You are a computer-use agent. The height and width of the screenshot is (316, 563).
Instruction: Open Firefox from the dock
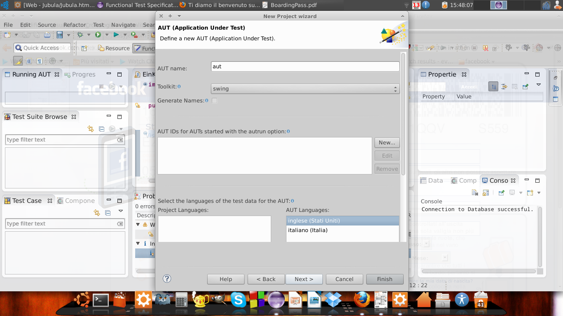(x=362, y=300)
